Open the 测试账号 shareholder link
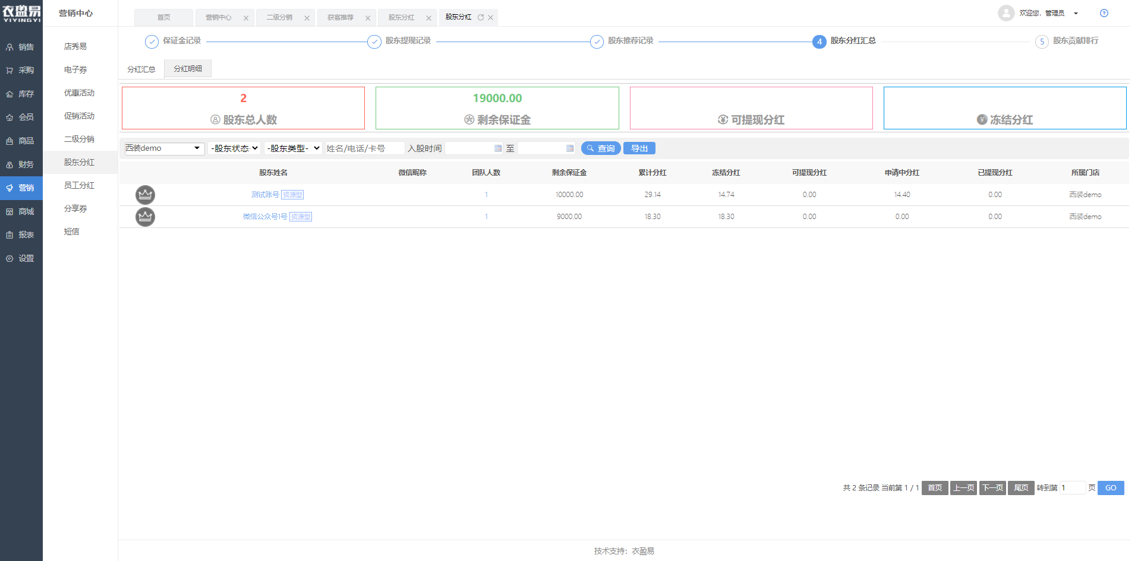 (264, 195)
